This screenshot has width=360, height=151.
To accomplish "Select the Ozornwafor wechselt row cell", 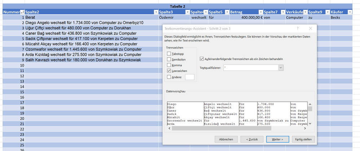I will 92,49.
